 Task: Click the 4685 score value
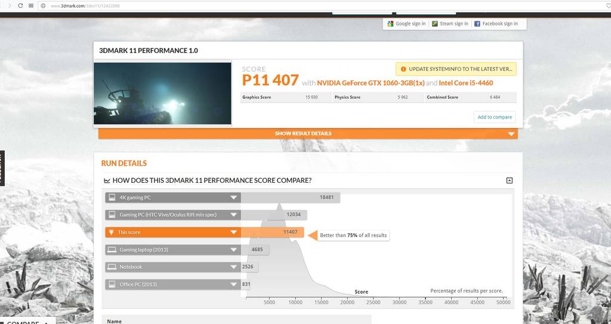[257, 250]
